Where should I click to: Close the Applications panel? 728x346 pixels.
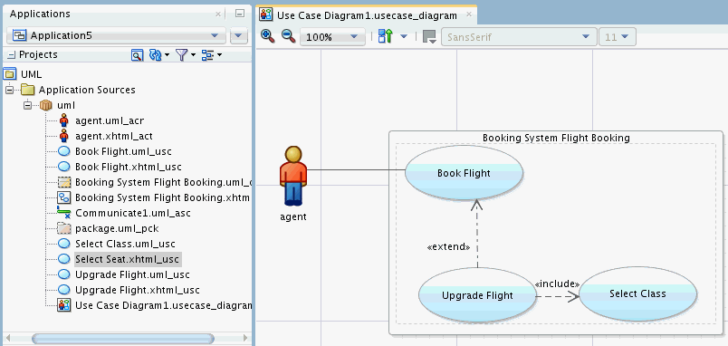(x=218, y=14)
